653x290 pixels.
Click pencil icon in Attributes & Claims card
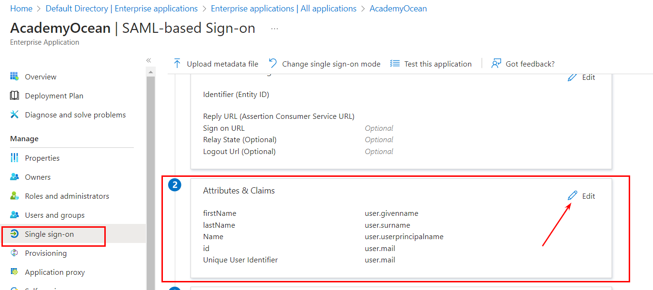click(573, 195)
